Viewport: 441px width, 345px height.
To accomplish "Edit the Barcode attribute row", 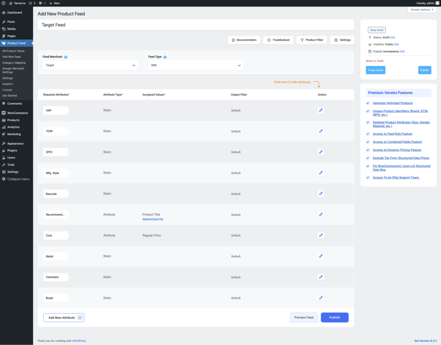I will tap(320, 193).
